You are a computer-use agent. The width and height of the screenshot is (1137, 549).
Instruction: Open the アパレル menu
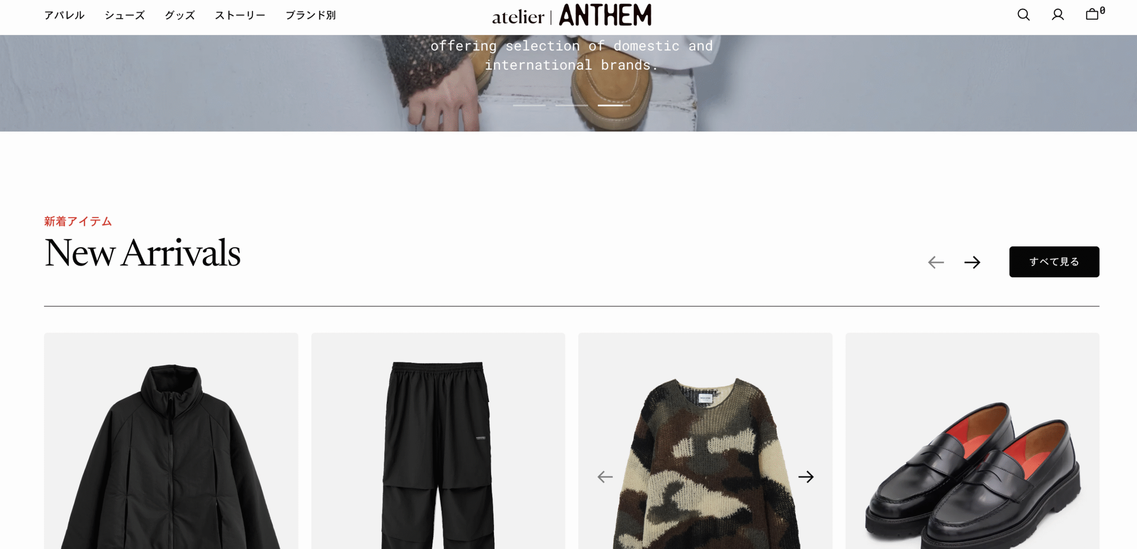(x=64, y=16)
